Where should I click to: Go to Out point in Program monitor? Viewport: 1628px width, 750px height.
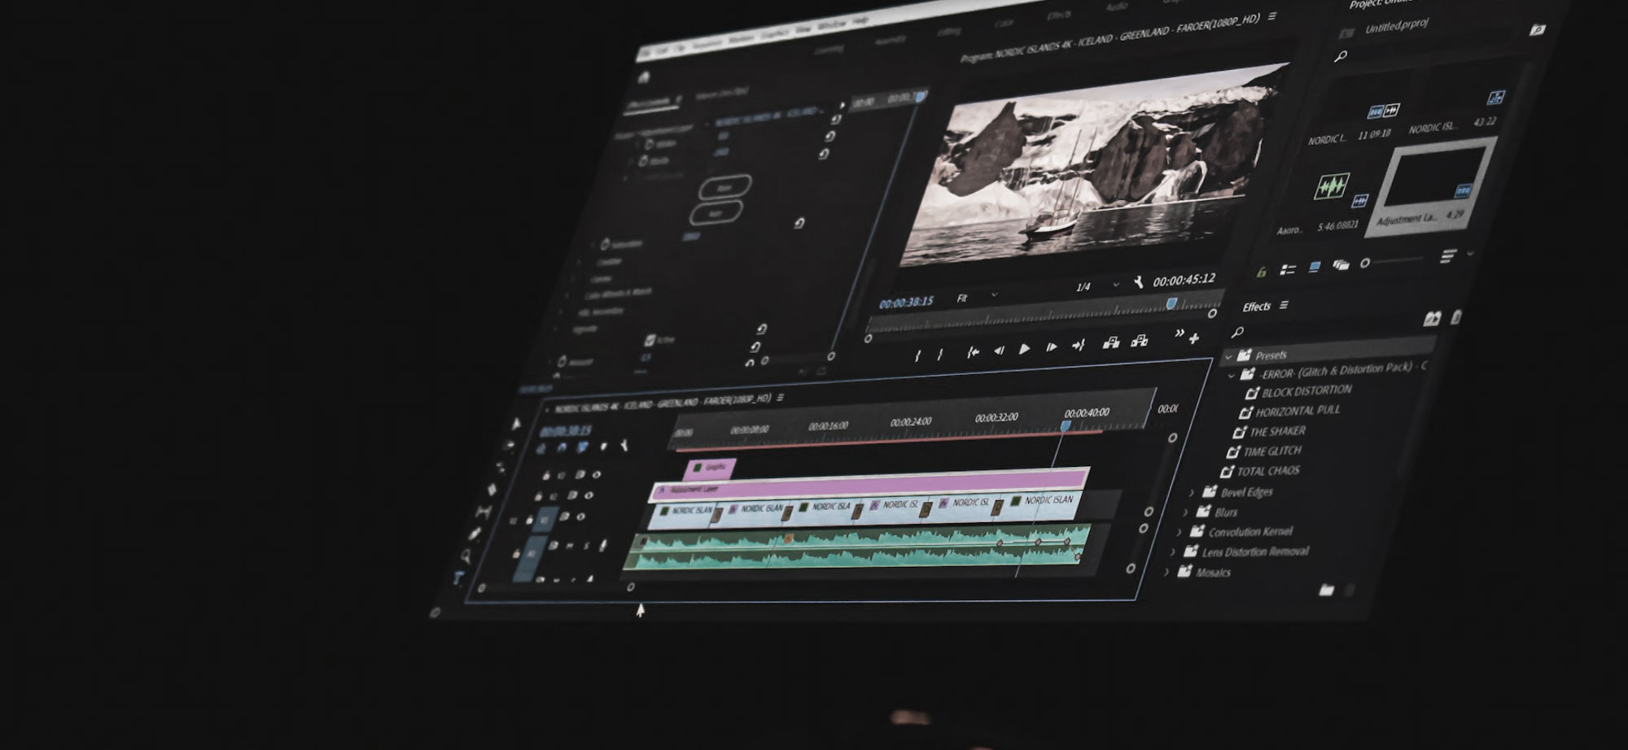1079,346
